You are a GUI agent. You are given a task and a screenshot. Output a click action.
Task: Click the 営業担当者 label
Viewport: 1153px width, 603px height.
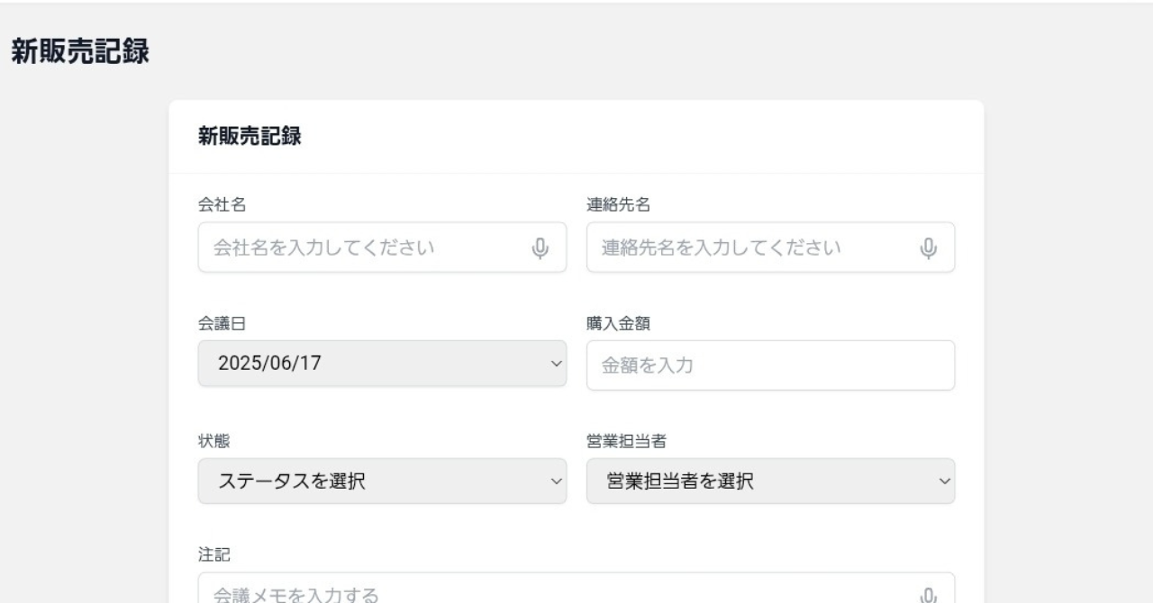(x=627, y=440)
